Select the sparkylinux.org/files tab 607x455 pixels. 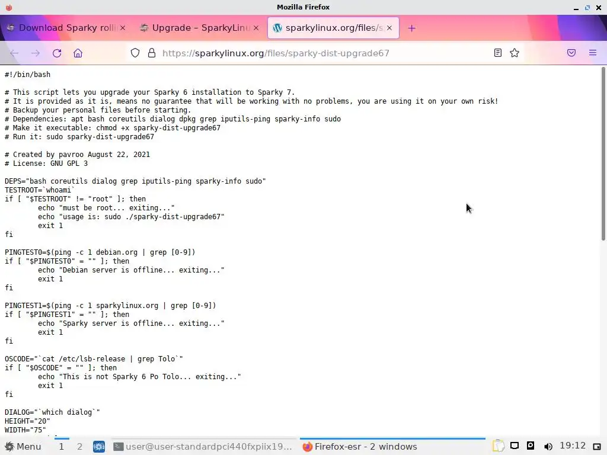point(333,28)
